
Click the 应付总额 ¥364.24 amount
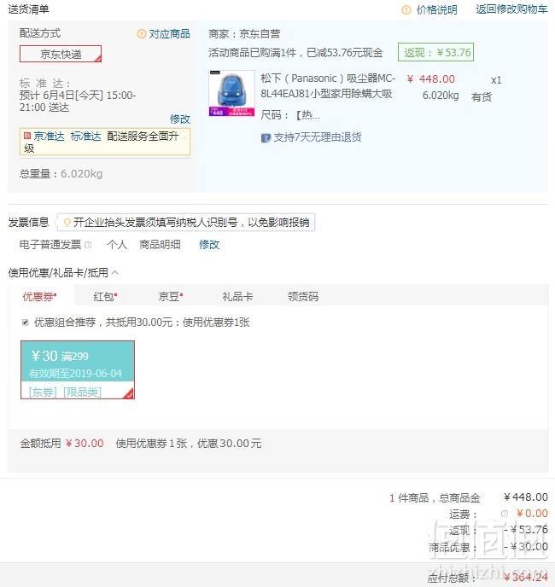526,577
